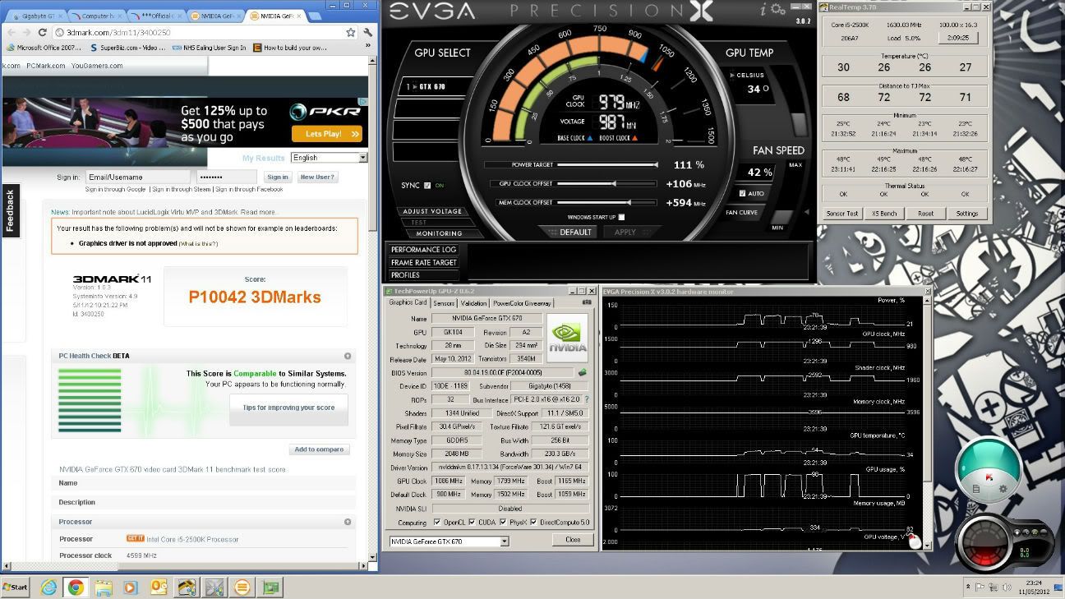Toggle SYNC checkbox in Precision X
The image size is (1065, 599).
click(x=427, y=186)
